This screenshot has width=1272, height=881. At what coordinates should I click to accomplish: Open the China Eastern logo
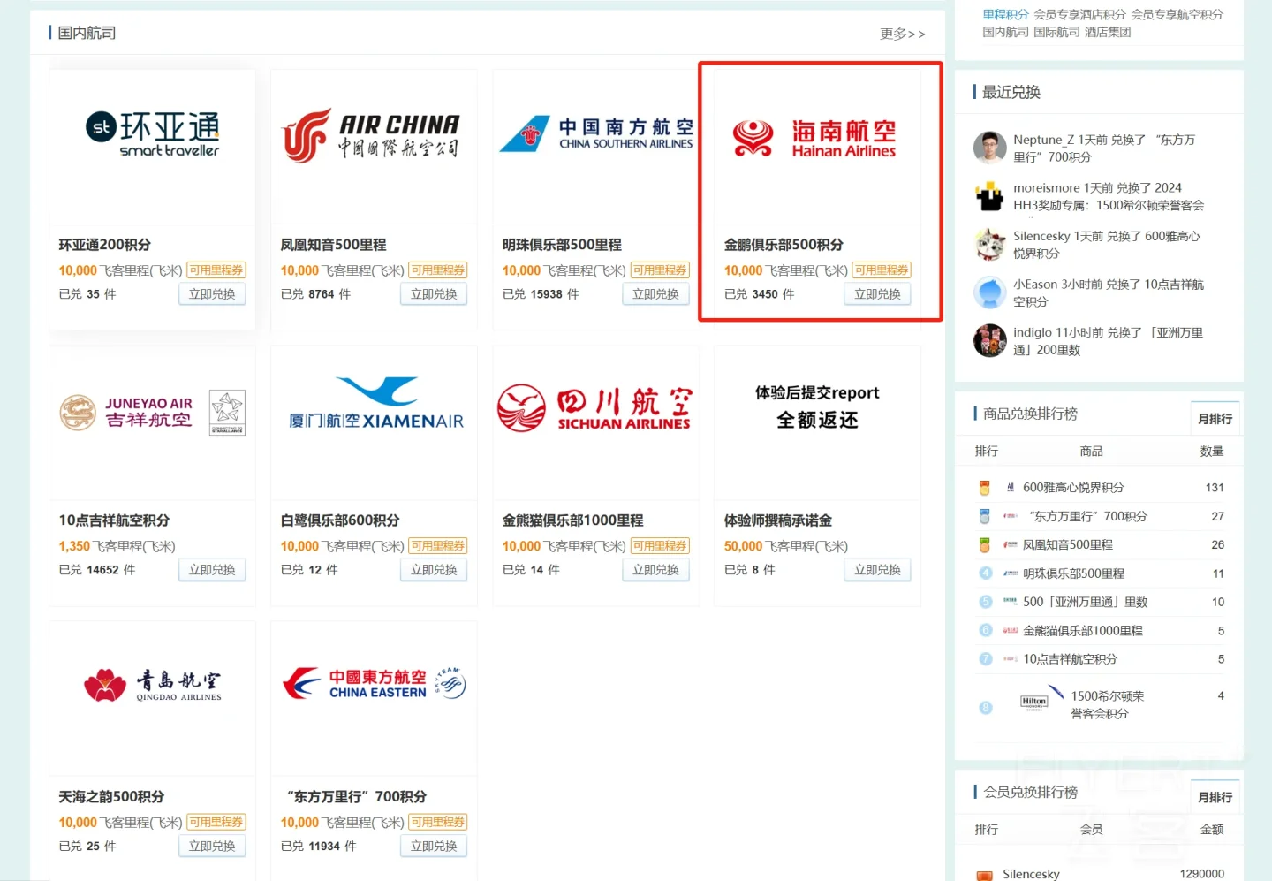click(373, 683)
